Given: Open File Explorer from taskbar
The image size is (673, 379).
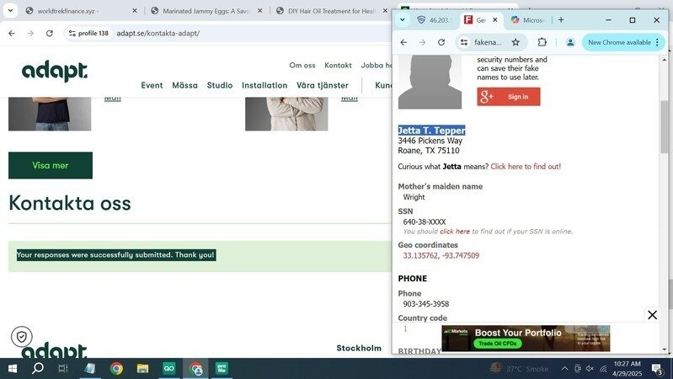Looking at the screenshot, I should coord(142,369).
